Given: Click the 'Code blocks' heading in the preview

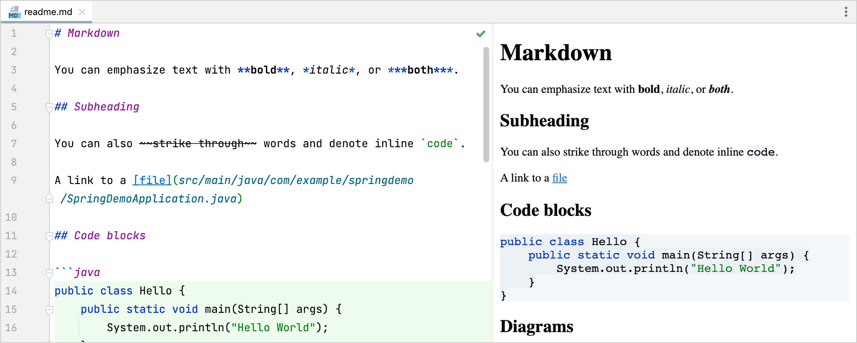Looking at the screenshot, I should coord(546,210).
